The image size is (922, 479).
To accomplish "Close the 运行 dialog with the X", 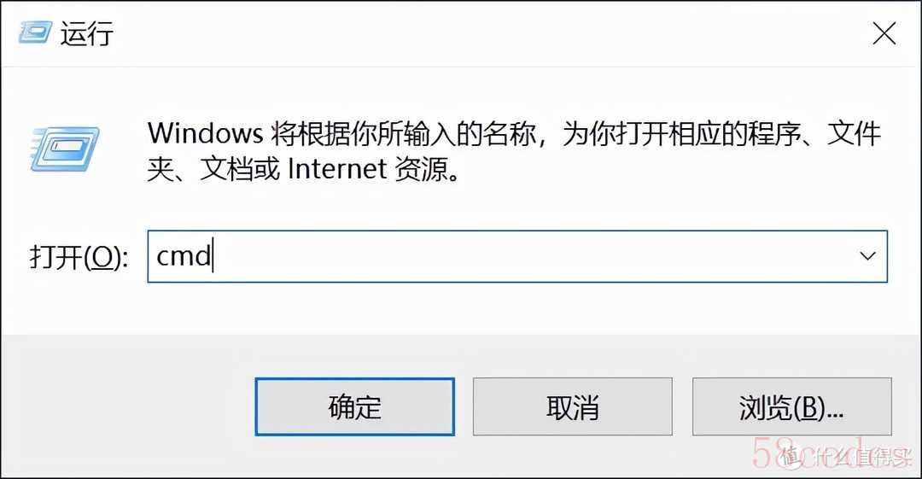I will pos(884,33).
